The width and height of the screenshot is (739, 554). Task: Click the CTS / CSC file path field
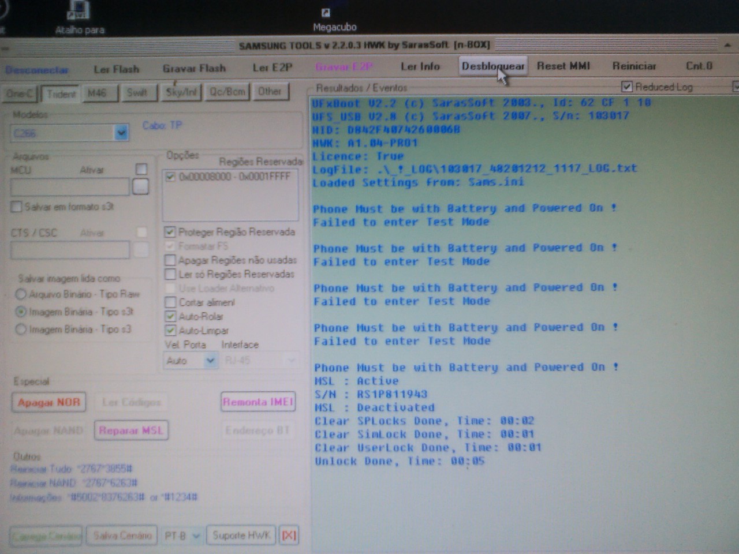(x=70, y=250)
